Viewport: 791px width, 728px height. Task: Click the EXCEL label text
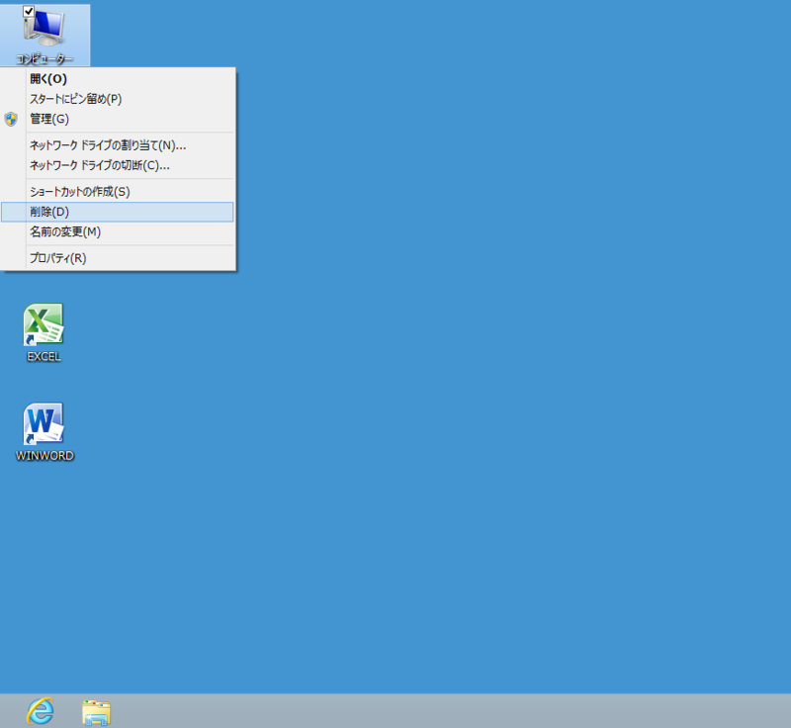coord(43,357)
